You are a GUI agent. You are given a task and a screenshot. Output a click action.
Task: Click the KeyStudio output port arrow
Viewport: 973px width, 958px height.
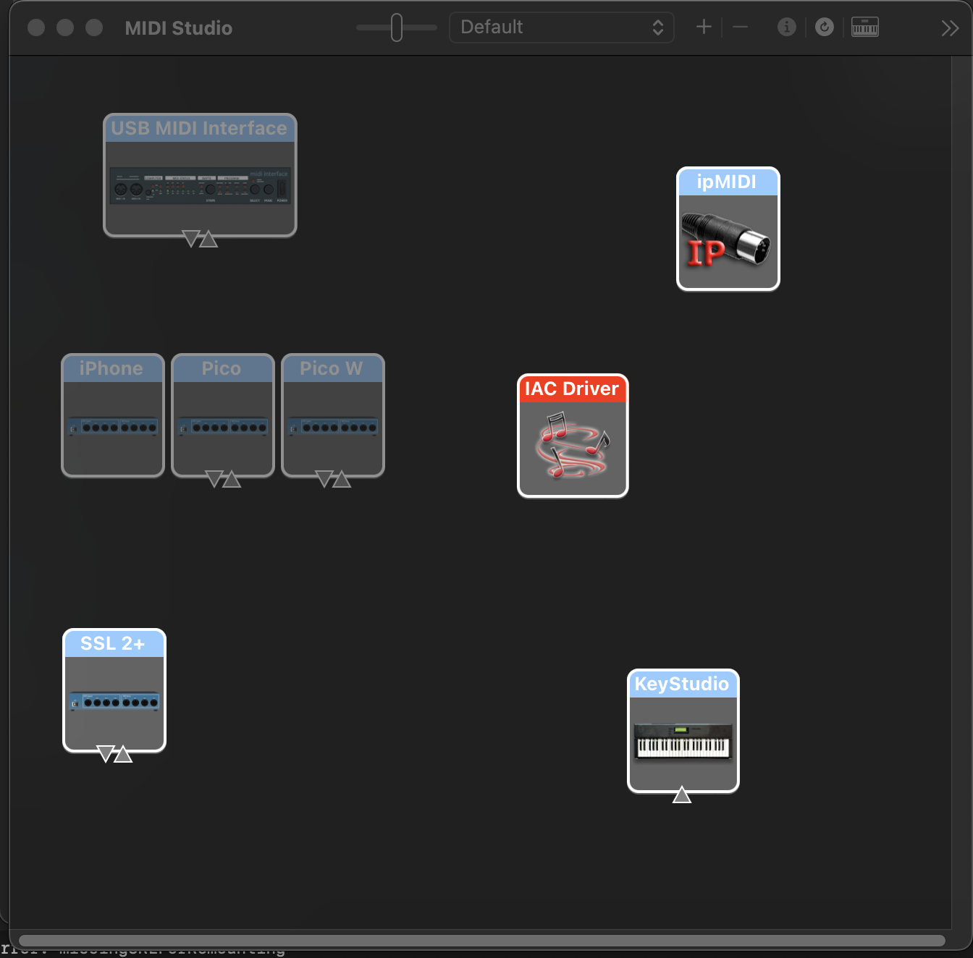coord(682,795)
